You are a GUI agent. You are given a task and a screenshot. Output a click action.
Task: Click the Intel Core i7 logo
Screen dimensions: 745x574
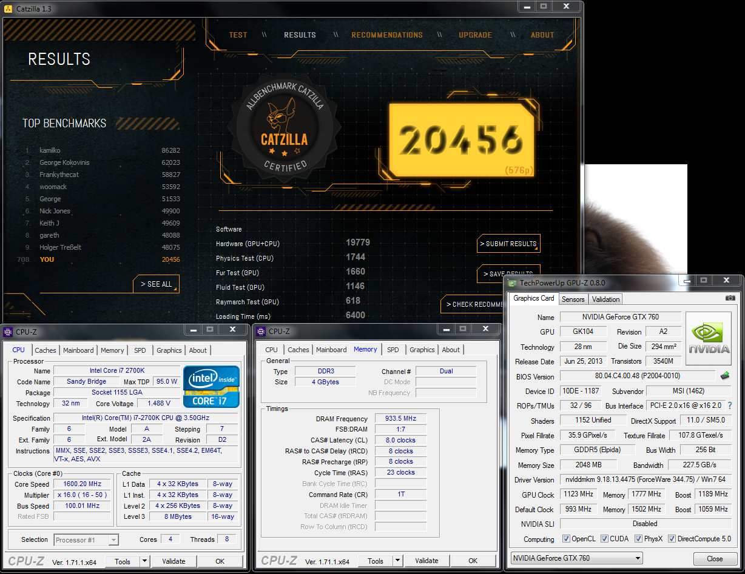(x=212, y=387)
